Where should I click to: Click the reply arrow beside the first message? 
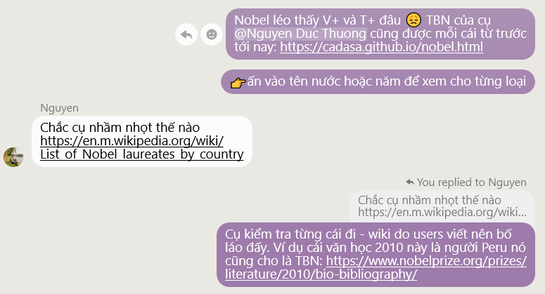(x=186, y=34)
